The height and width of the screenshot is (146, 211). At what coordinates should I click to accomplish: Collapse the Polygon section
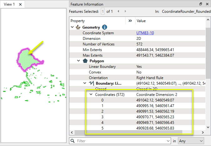pyautogui.click(x=79, y=61)
